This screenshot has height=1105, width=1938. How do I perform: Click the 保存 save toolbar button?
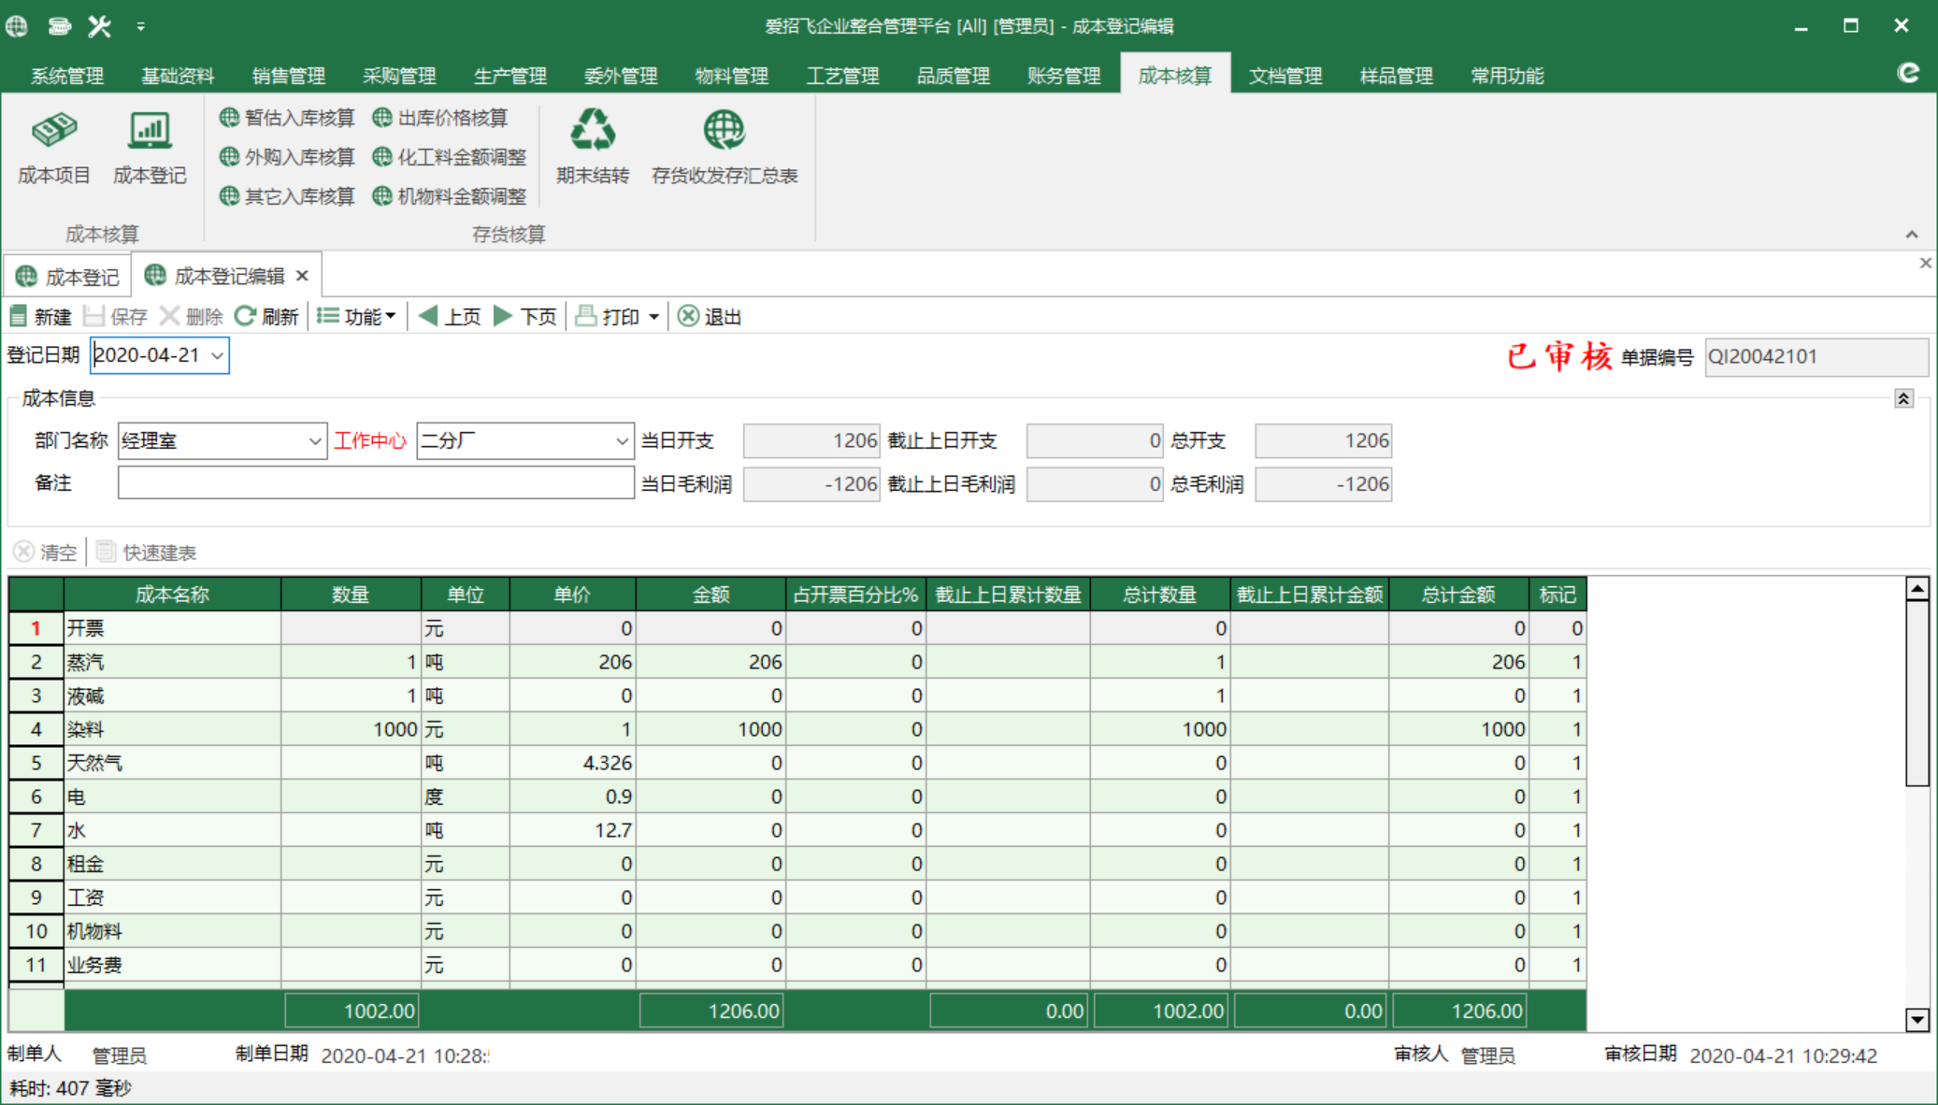click(115, 317)
